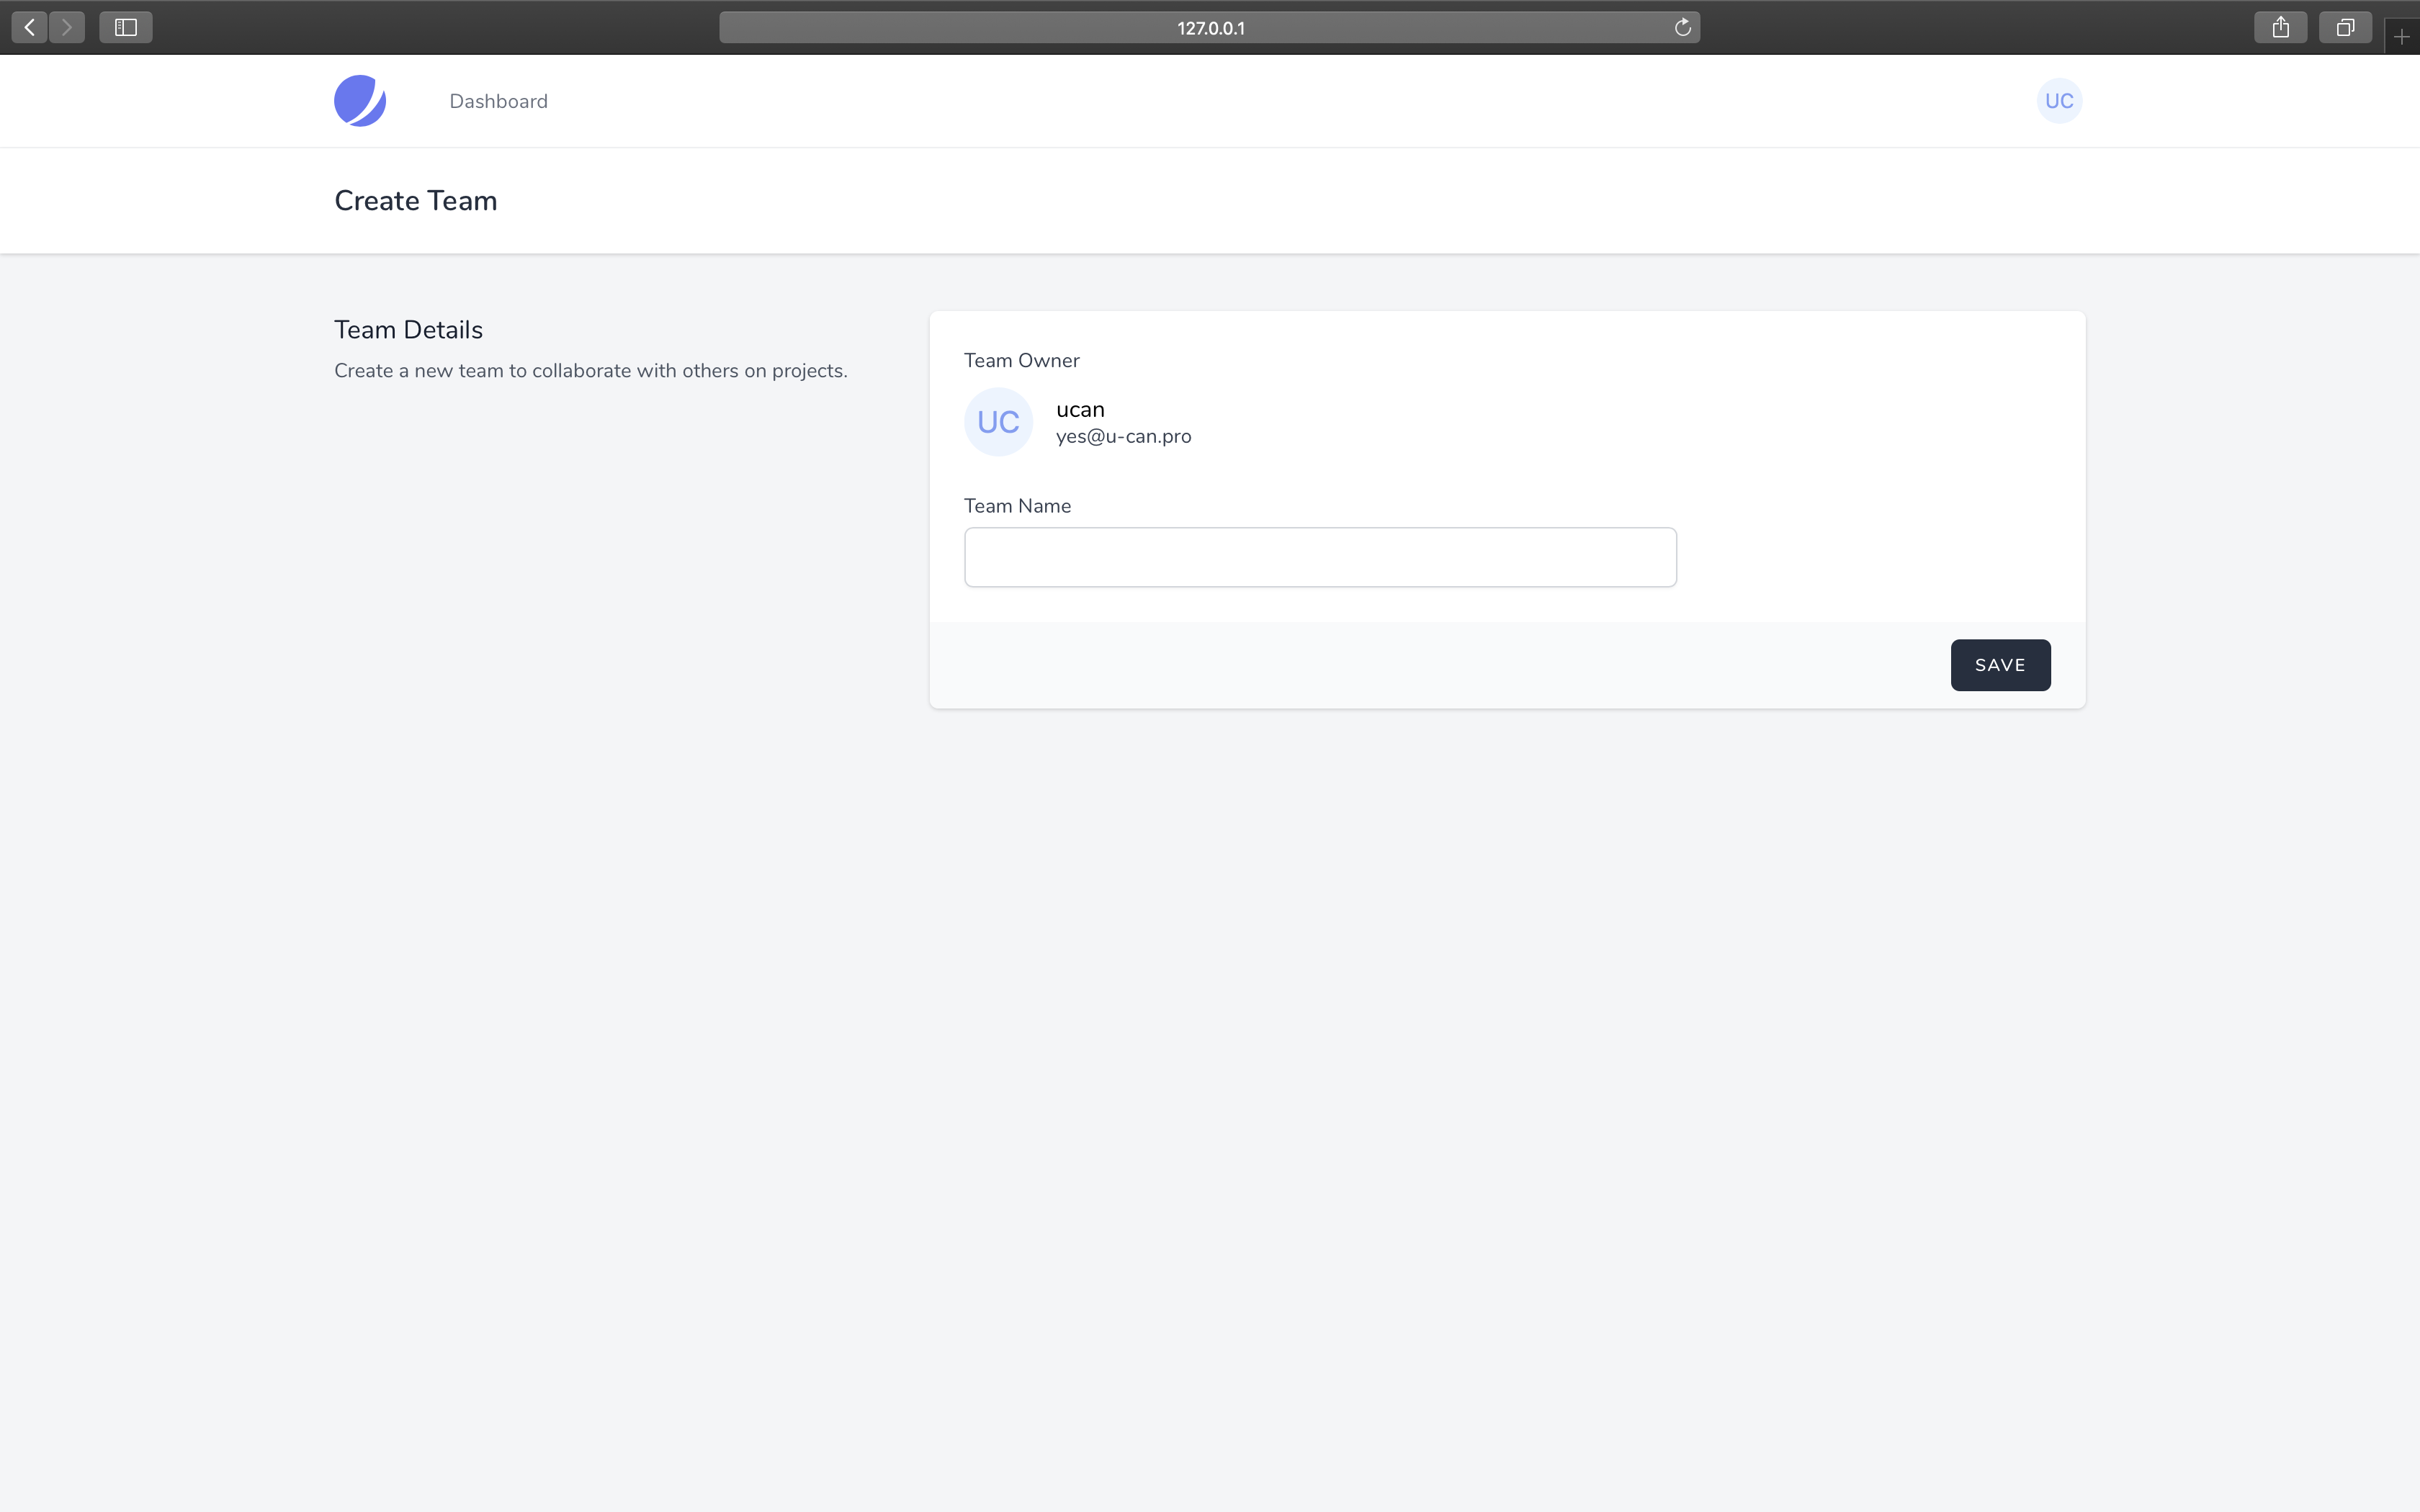
Task: Click the forward navigation arrow
Action: pyautogui.click(x=66, y=27)
